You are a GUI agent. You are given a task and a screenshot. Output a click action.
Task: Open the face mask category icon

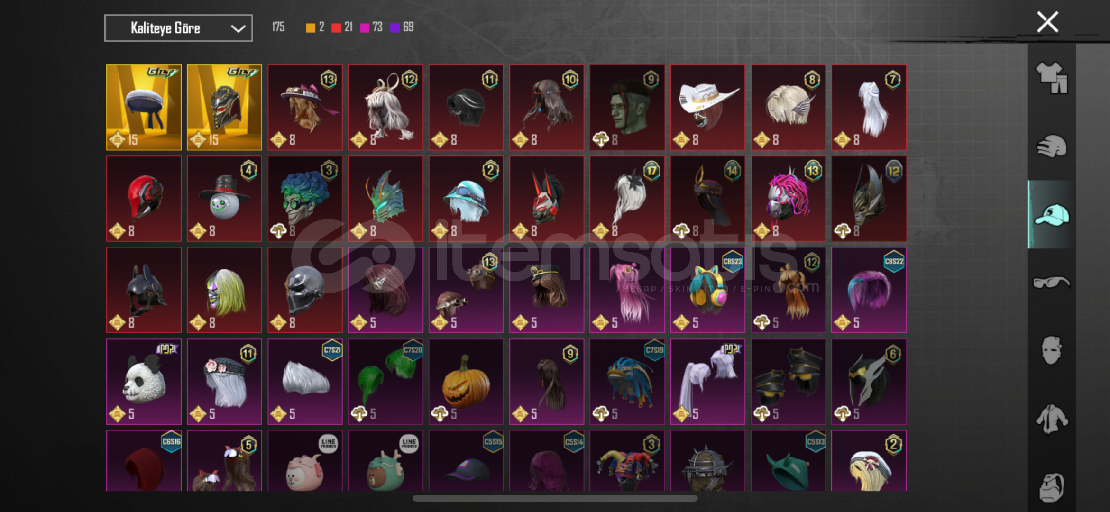(x=1051, y=350)
